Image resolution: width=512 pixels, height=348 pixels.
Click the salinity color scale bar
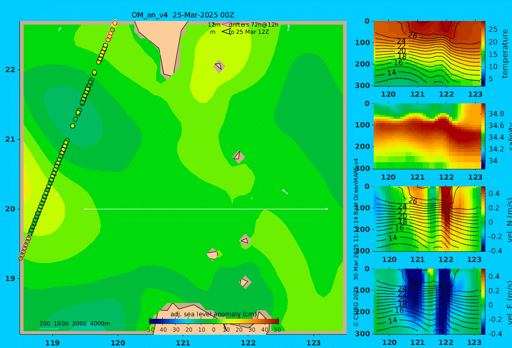[483, 136]
